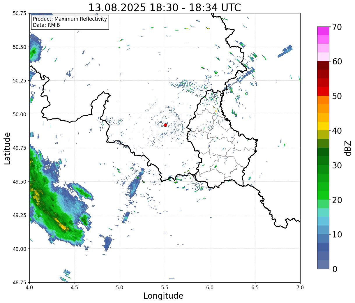Click the yellow colorbar segment above 40

(323, 126)
